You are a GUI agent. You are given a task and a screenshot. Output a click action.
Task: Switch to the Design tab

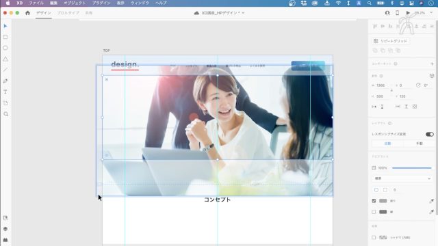click(44, 13)
